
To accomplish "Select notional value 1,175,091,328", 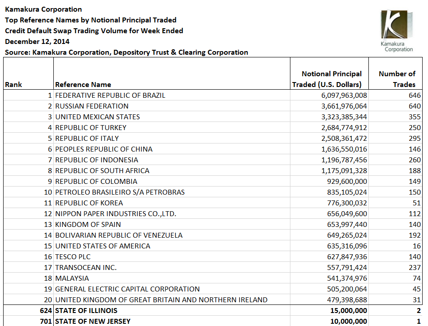I will coord(344,171).
